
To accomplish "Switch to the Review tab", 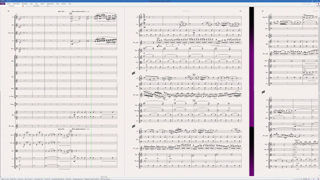I will pos(64,4).
